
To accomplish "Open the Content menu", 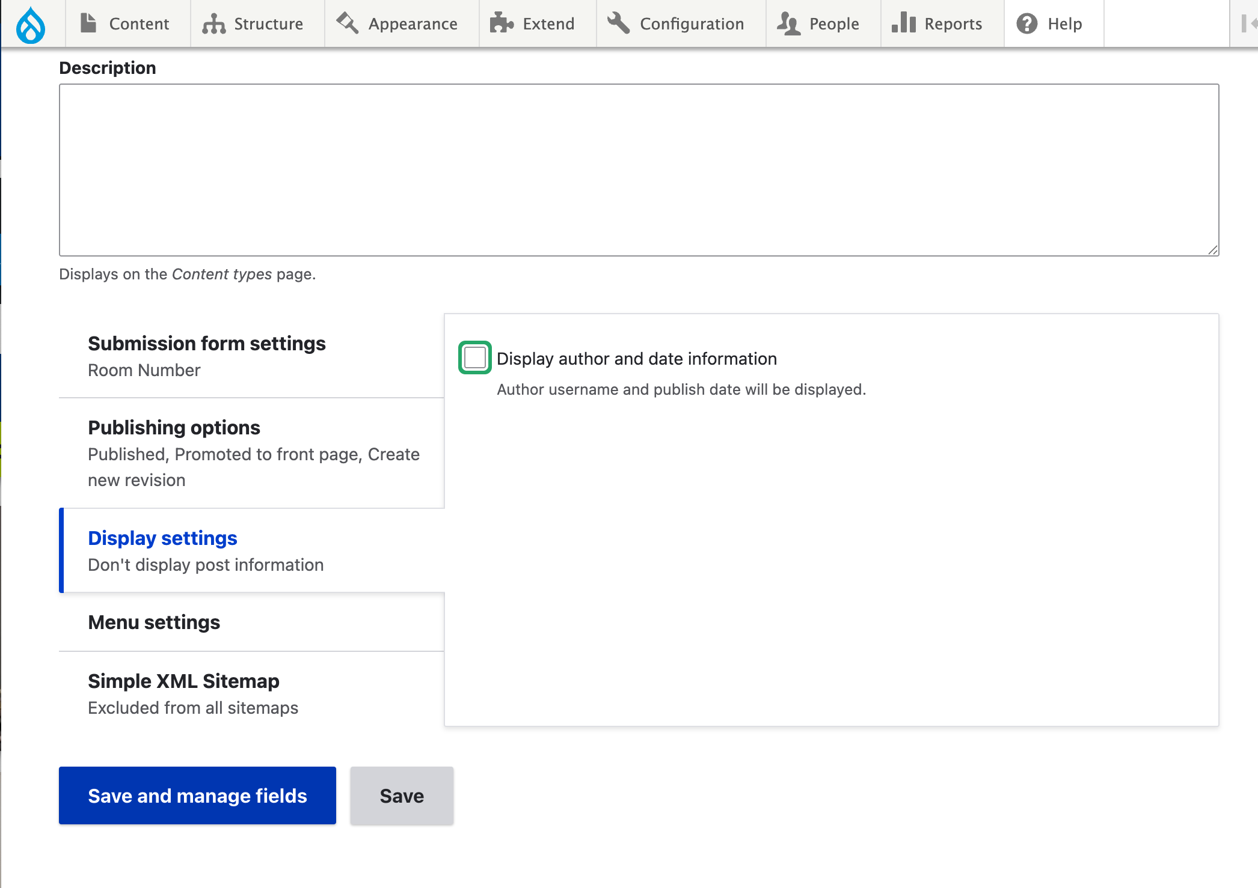I will 128,23.
